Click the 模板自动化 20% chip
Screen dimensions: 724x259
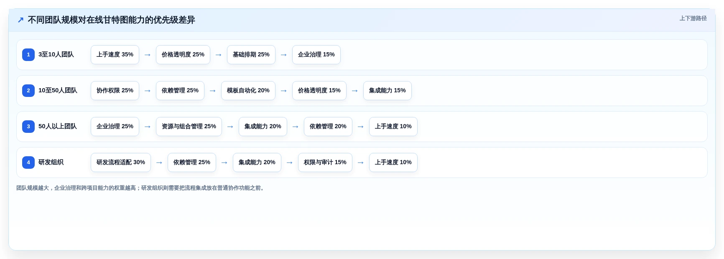[x=248, y=91]
